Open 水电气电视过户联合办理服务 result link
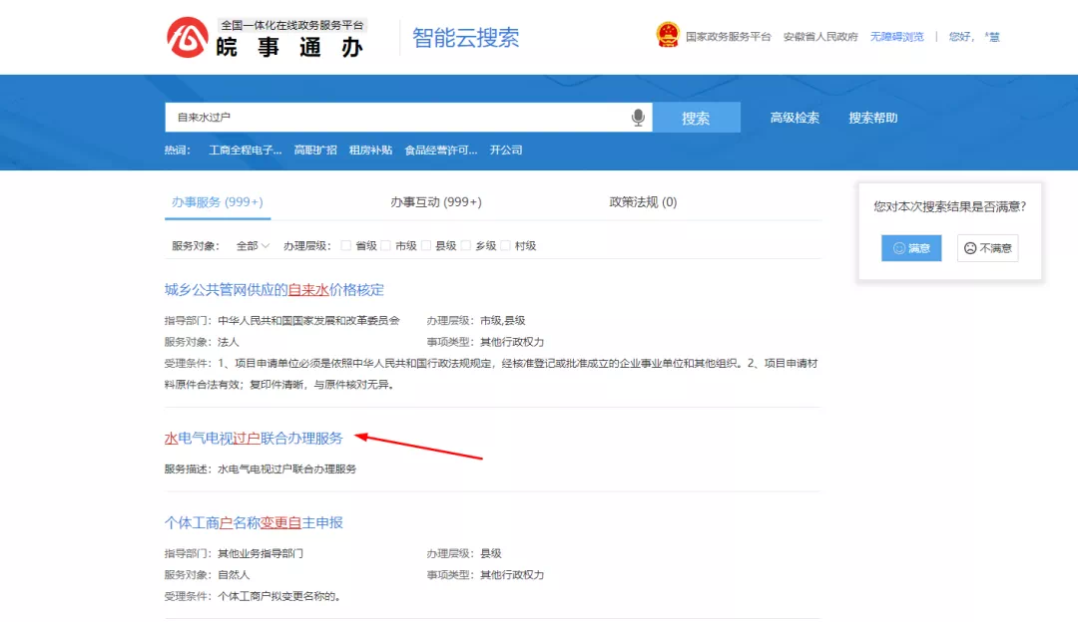 click(254, 439)
